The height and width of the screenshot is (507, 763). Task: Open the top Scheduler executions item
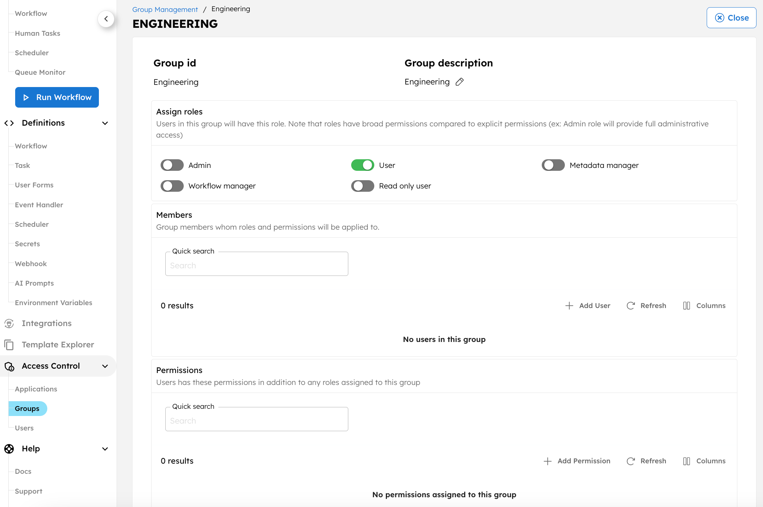coord(32,53)
